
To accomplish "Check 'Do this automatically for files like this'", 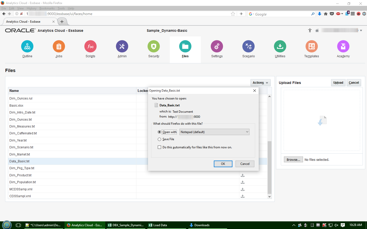I will (x=159, y=147).
